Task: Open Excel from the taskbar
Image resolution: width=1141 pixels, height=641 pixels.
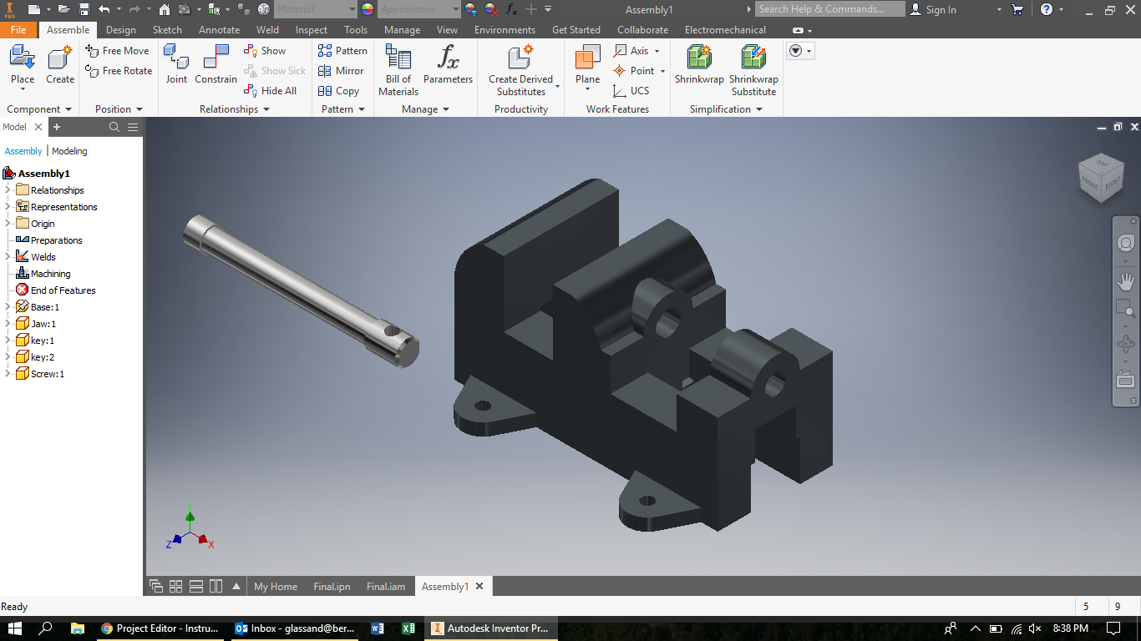Action: [x=408, y=628]
